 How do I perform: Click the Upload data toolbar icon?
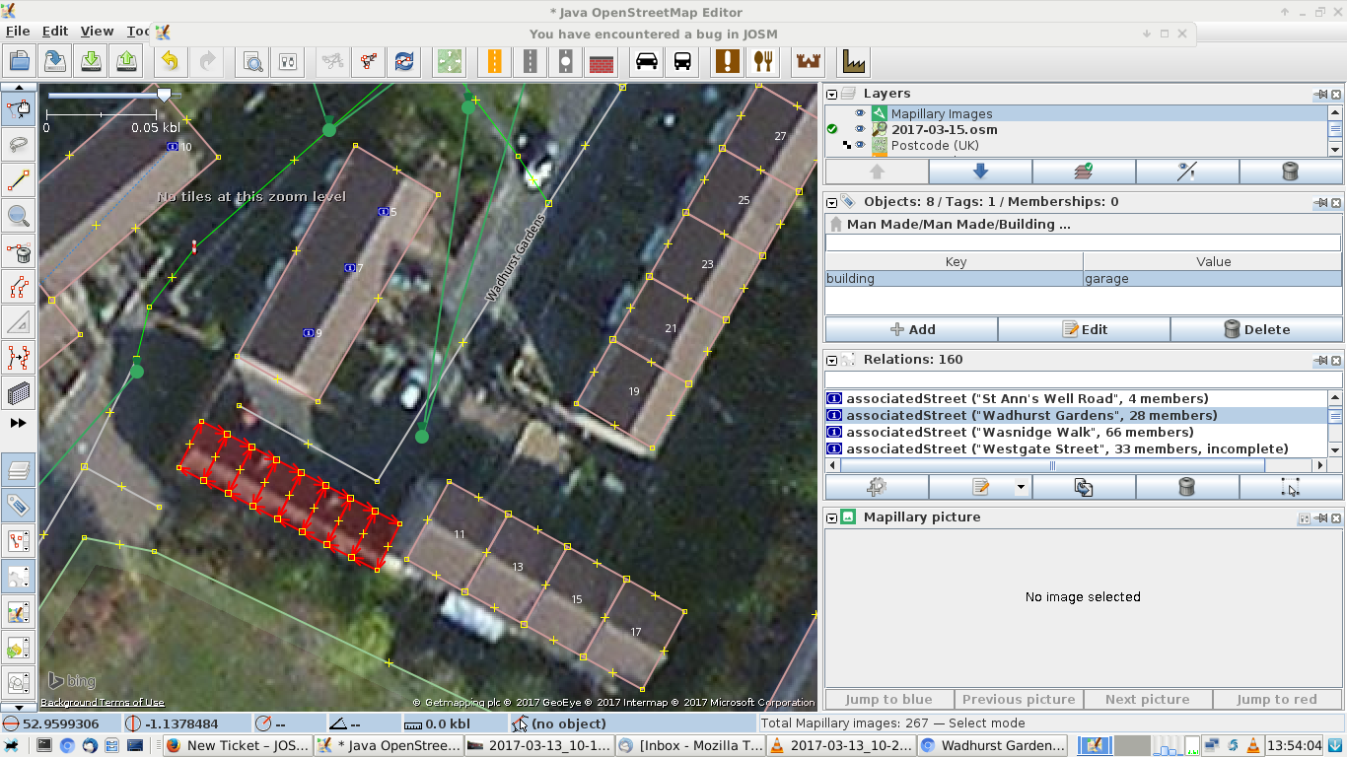point(127,61)
